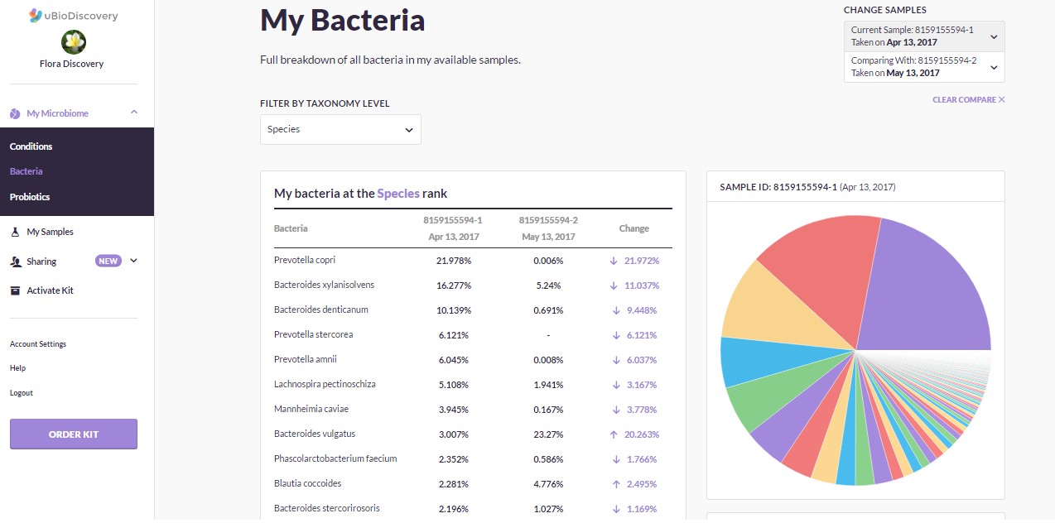Click the Order Kit button
The width and height of the screenshot is (1055, 523).
coord(74,434)
